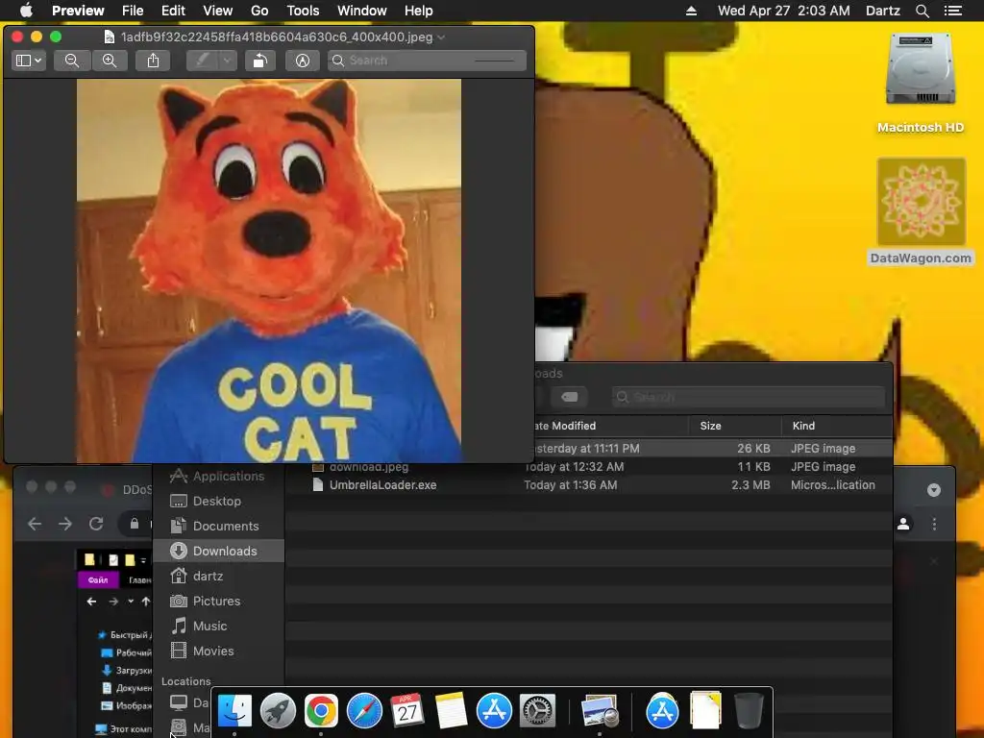Open Notes from the Dock
984x738 pixels.
coord(451,711)
